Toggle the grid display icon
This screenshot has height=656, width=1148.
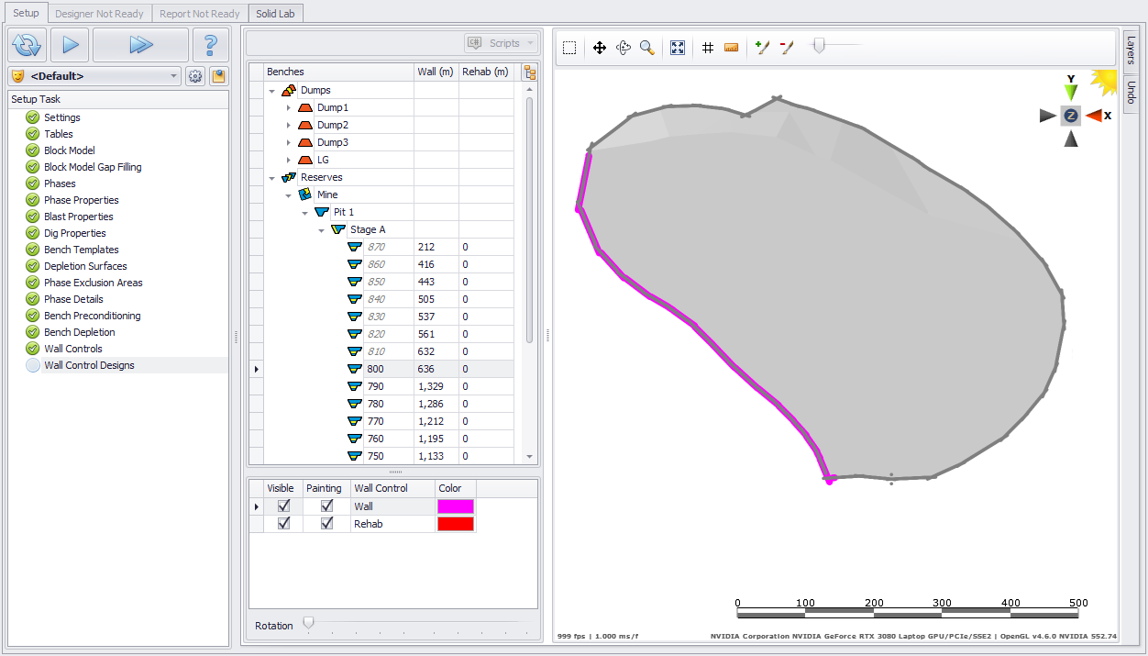click(708, 48)
